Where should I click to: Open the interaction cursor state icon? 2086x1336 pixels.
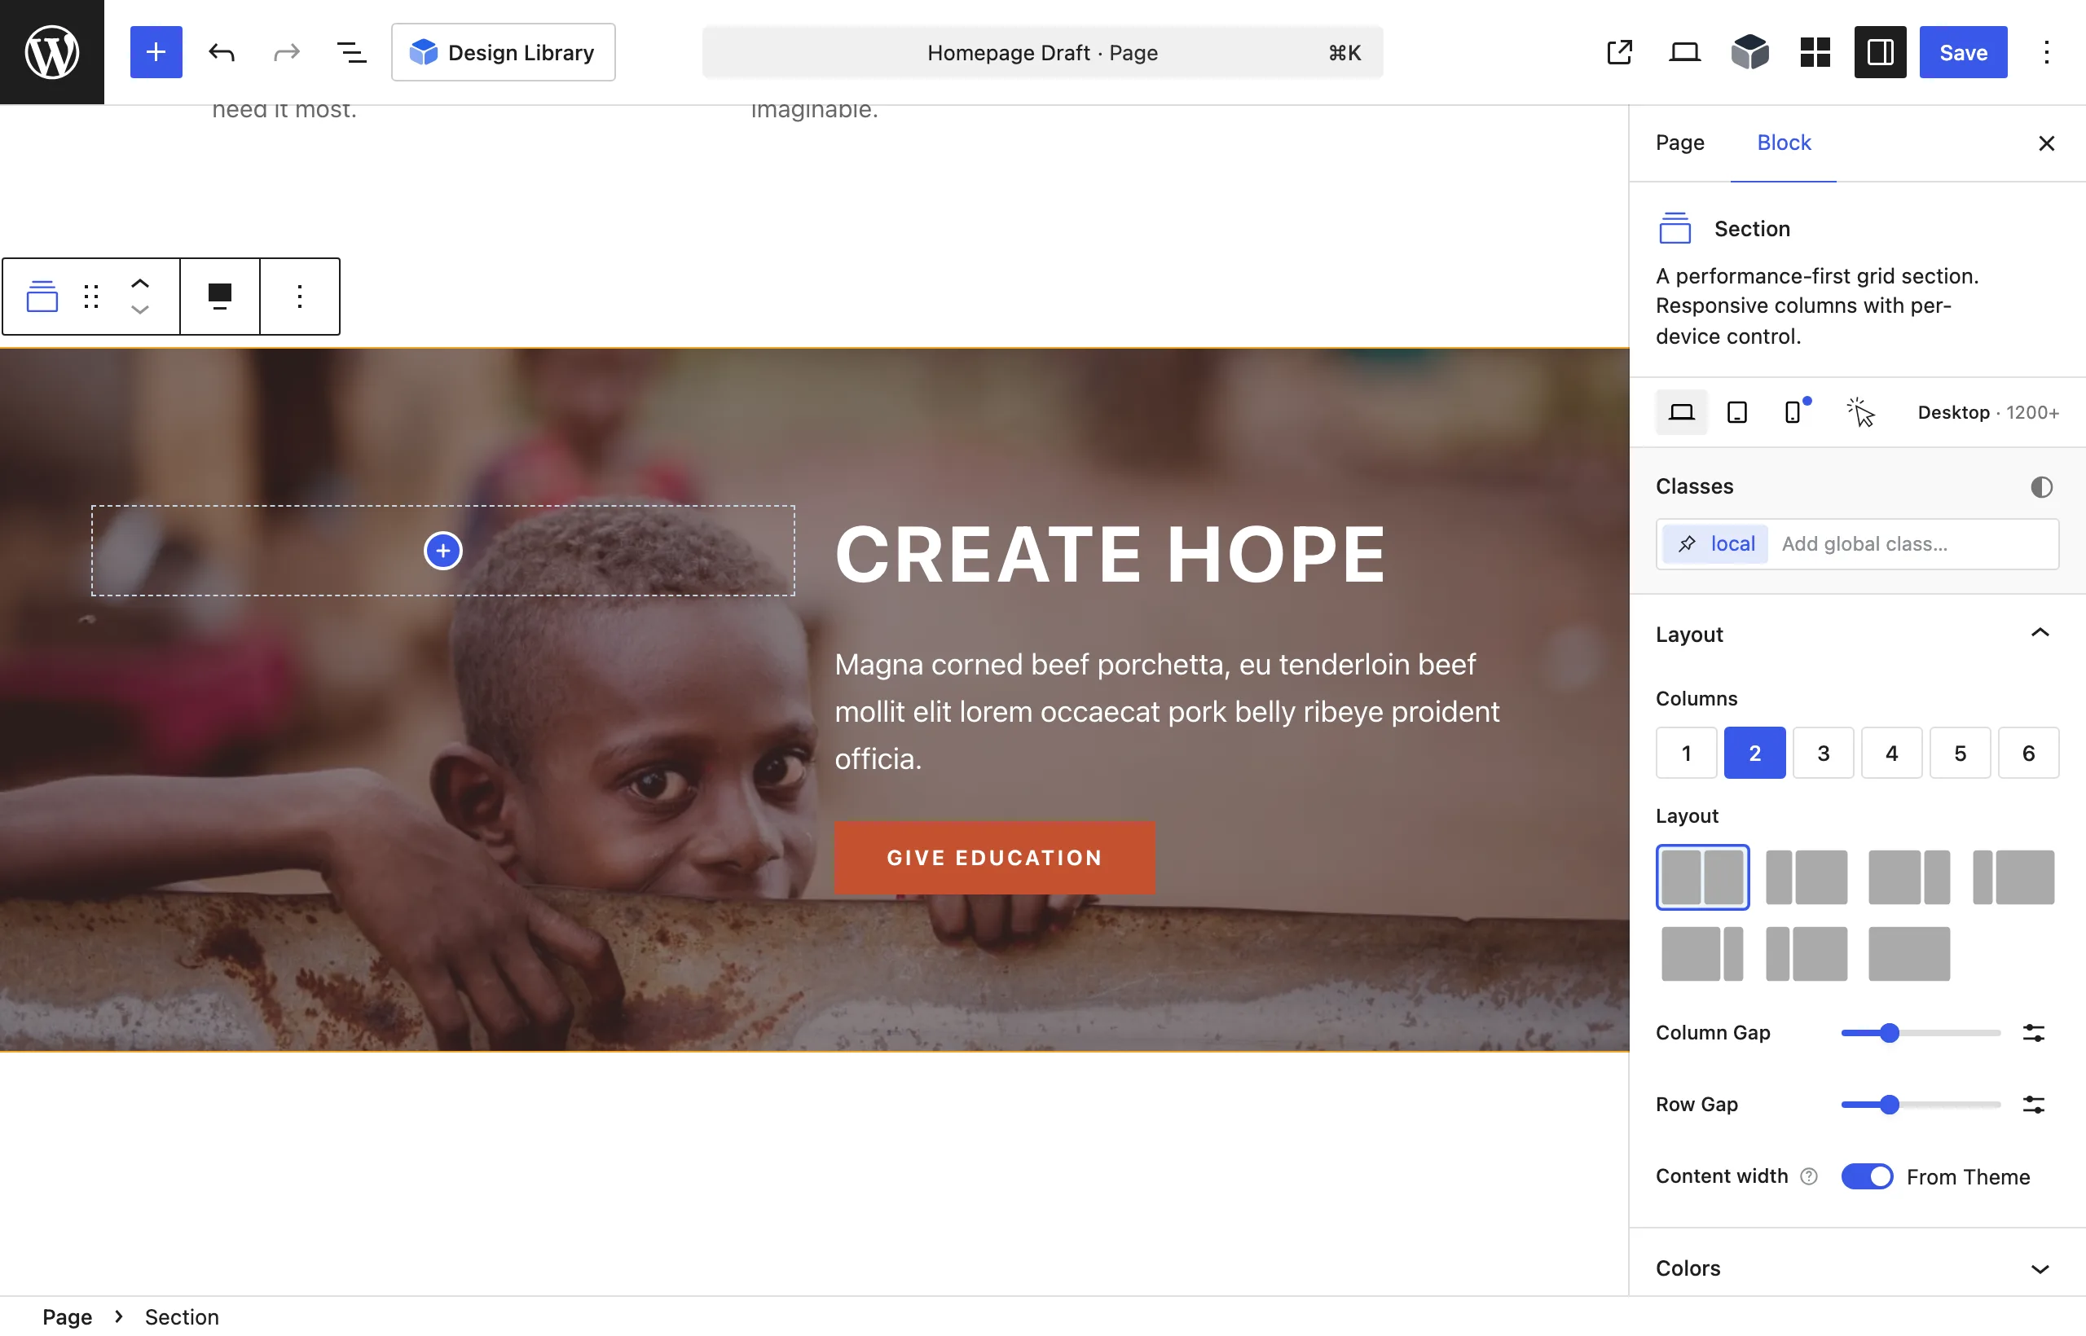[x=1860, y=412]
